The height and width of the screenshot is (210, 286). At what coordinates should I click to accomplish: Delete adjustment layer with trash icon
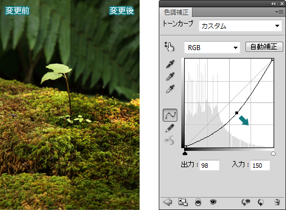point(277,202)
